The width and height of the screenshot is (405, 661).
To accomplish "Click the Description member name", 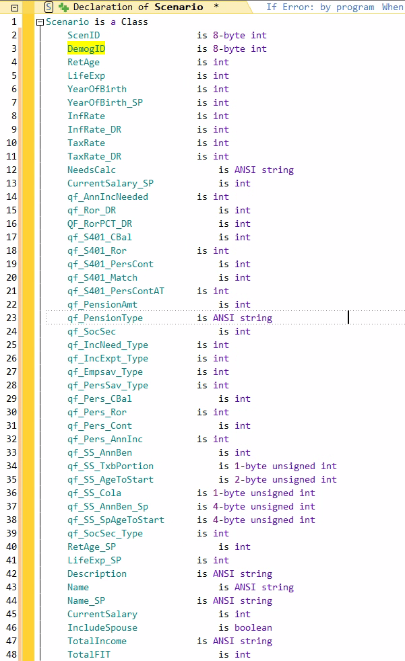I will pos(97,573).
